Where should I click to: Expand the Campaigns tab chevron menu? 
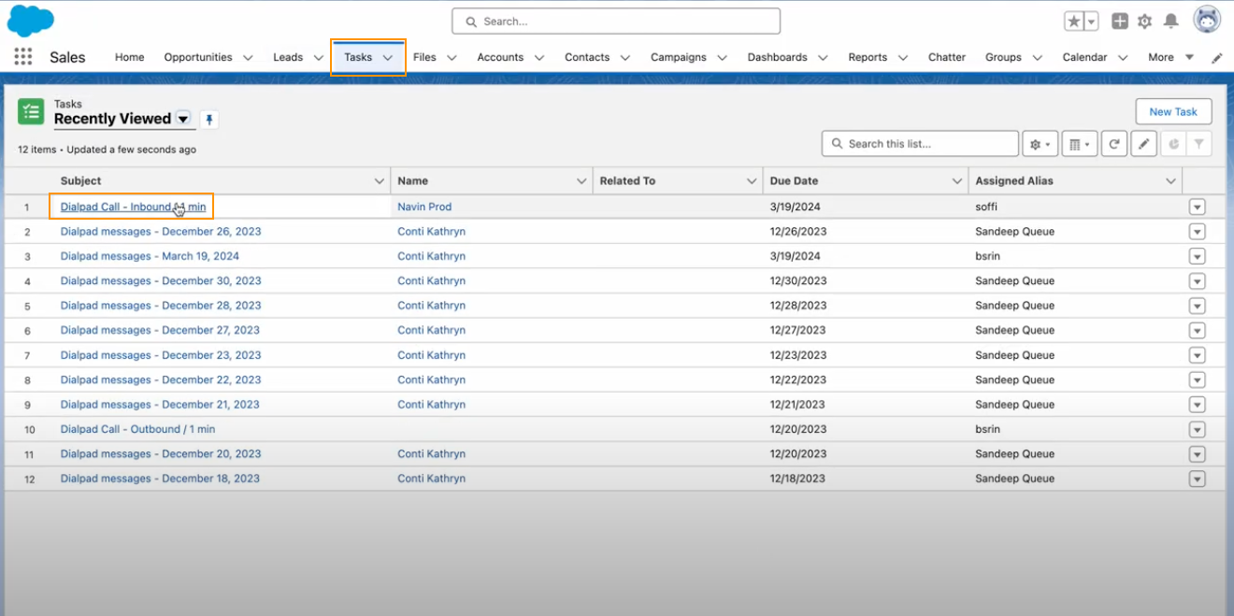click(722, 58)
